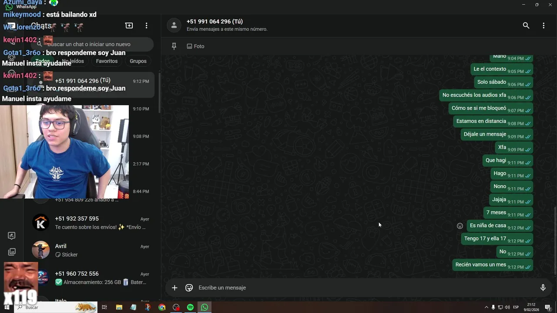Click the K house avatar of +51 932 357 595

click(41, 223)
